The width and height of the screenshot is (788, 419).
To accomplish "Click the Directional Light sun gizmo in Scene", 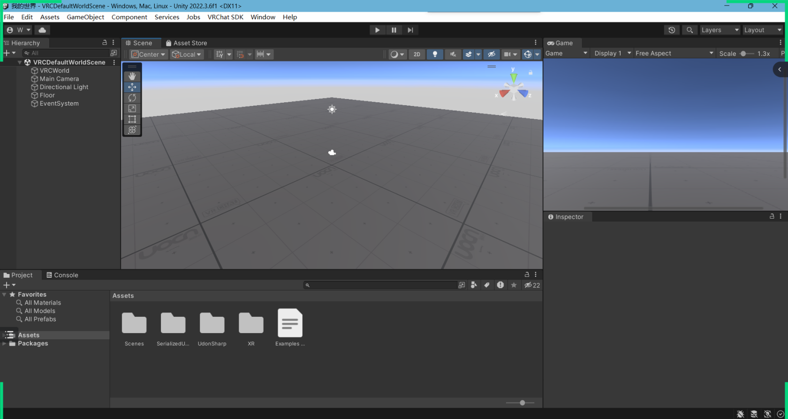I will tap(332, 109).
